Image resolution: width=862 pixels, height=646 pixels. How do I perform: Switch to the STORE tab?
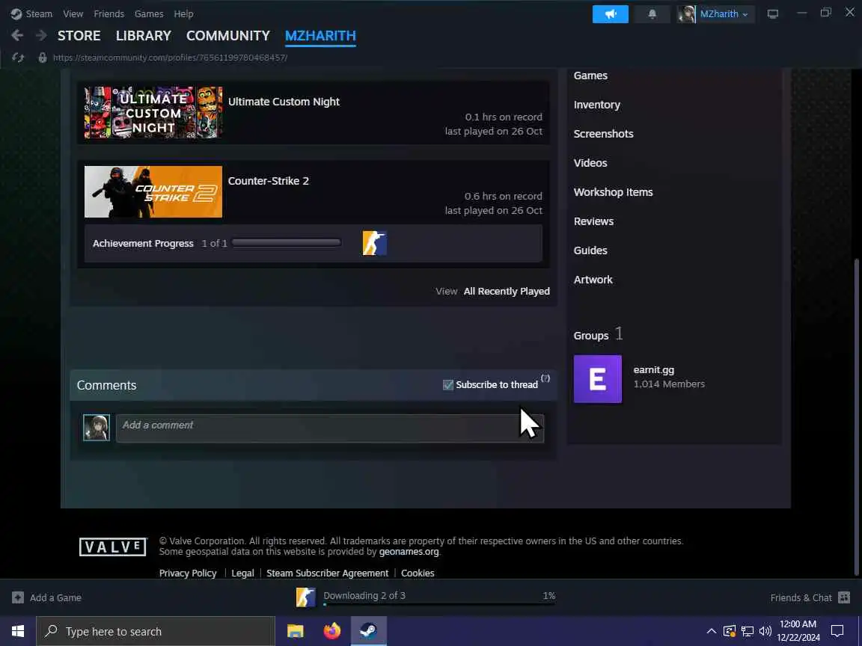pos(79,36)
